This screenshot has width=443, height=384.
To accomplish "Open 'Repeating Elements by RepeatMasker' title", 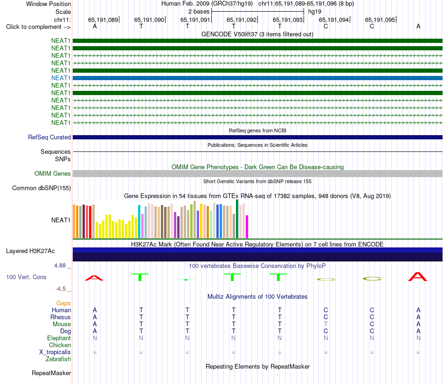I will click(257, 366).
